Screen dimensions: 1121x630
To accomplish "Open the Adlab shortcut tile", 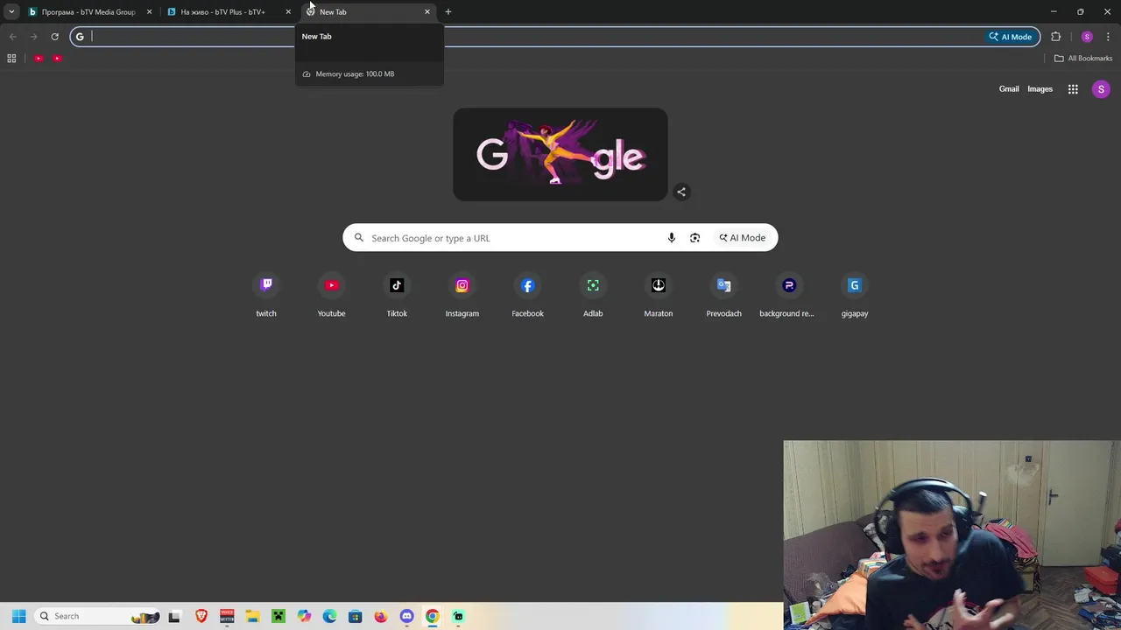I will (x=593, y=296).
